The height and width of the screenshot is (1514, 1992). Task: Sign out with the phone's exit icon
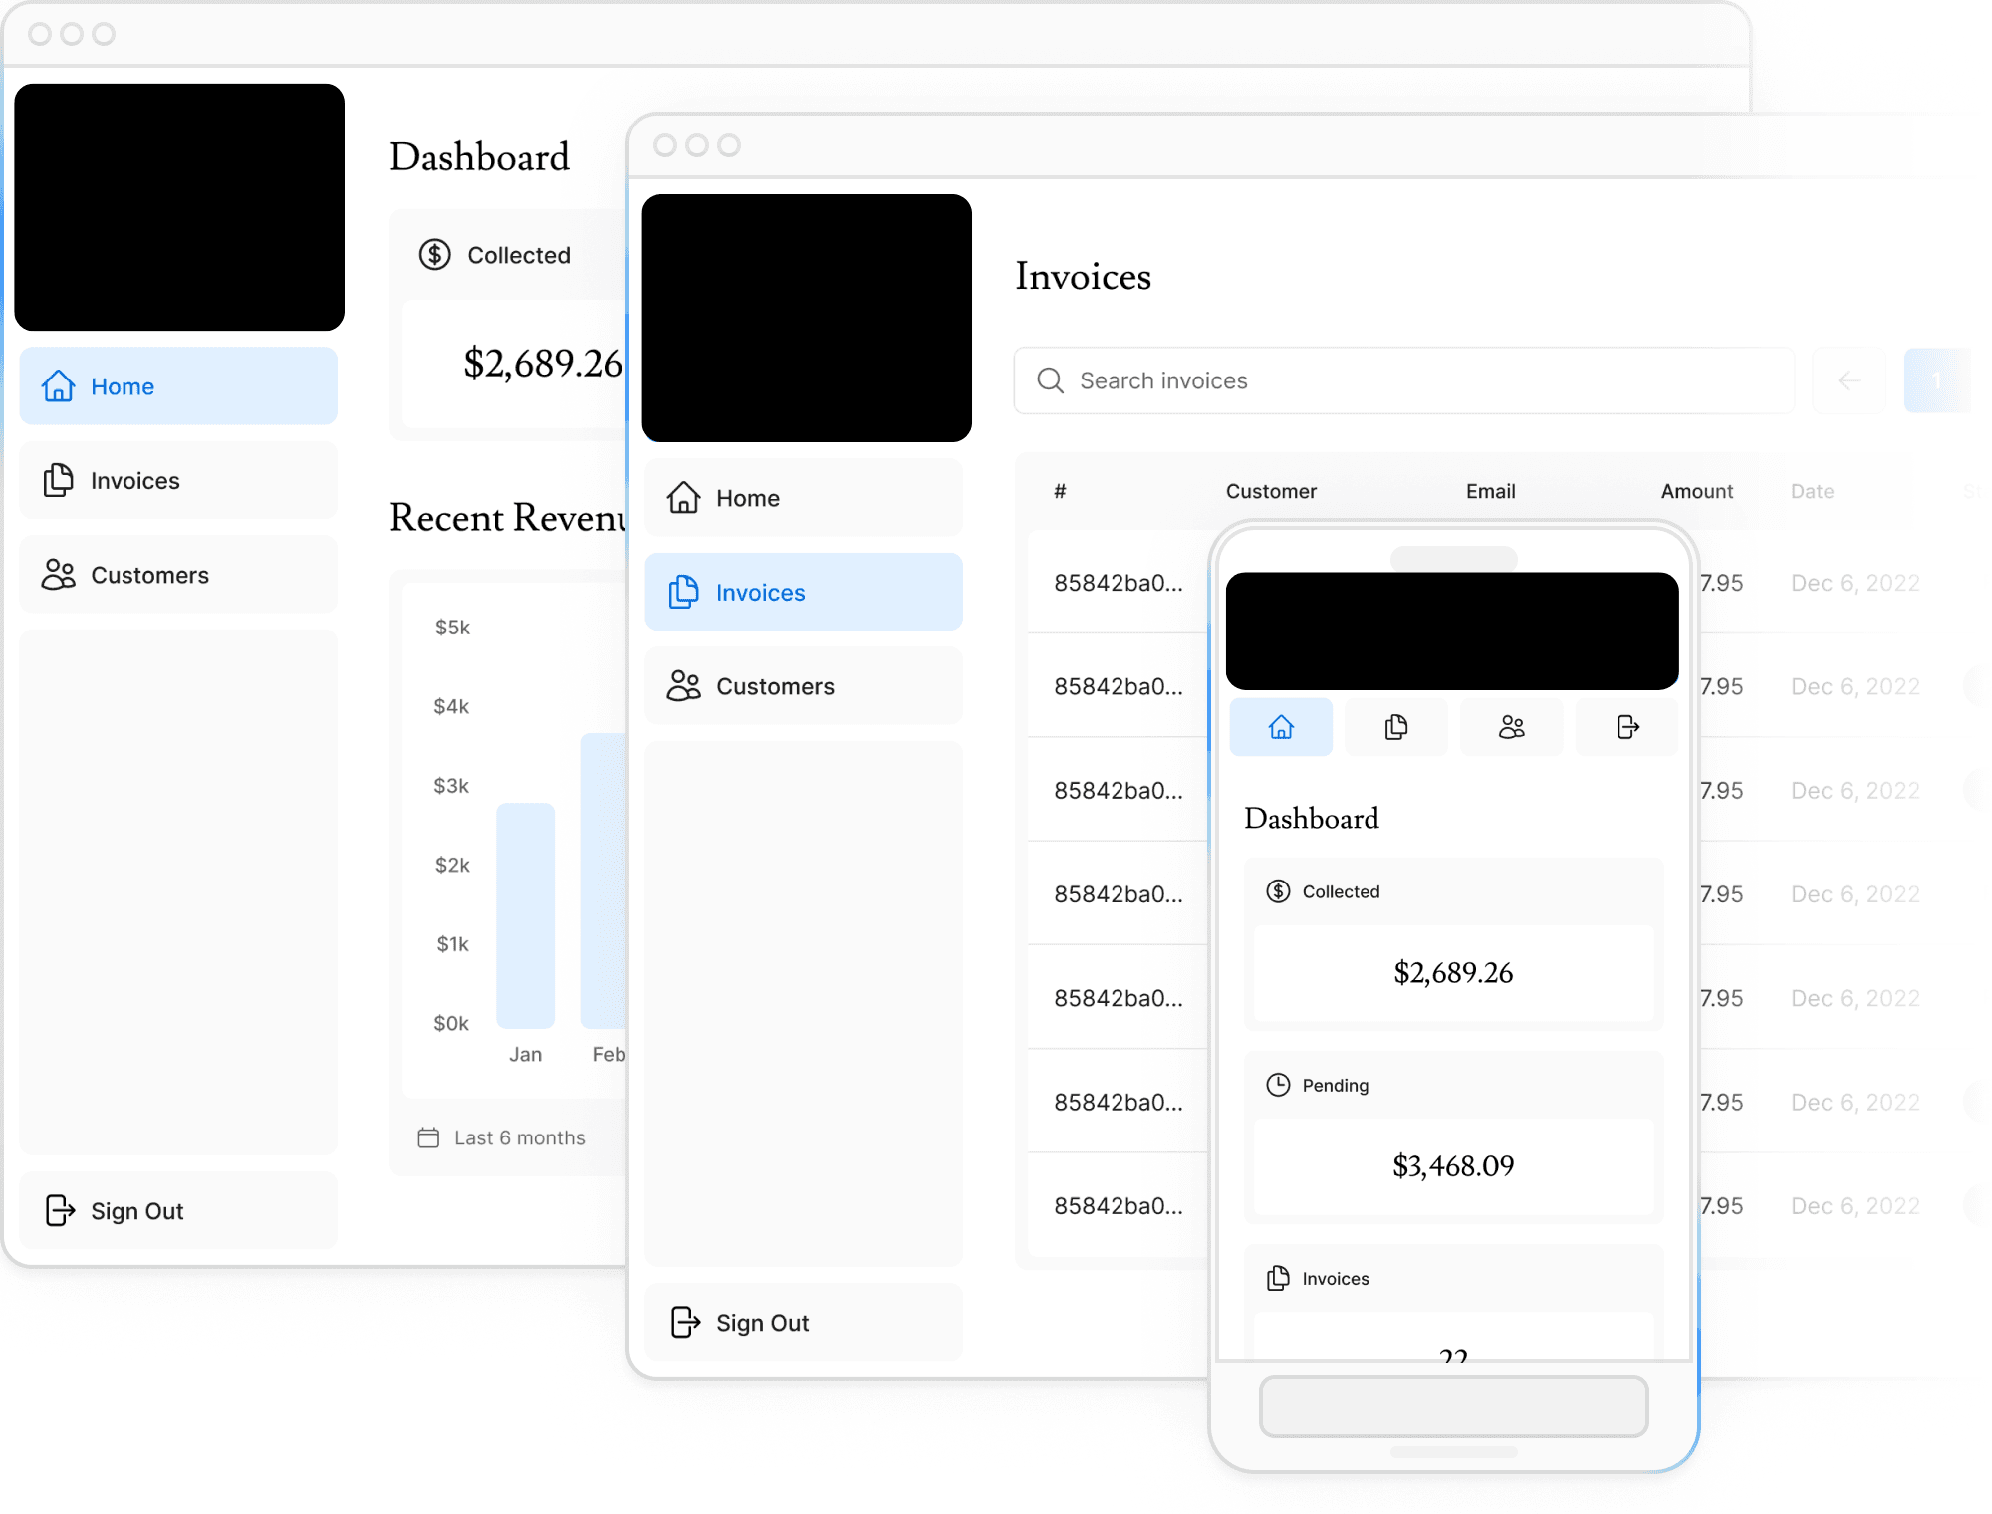[x=1626, y=727]
